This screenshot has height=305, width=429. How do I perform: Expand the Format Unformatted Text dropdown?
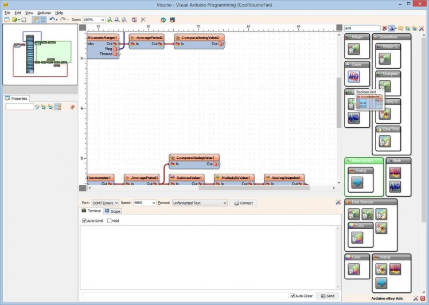224,203
